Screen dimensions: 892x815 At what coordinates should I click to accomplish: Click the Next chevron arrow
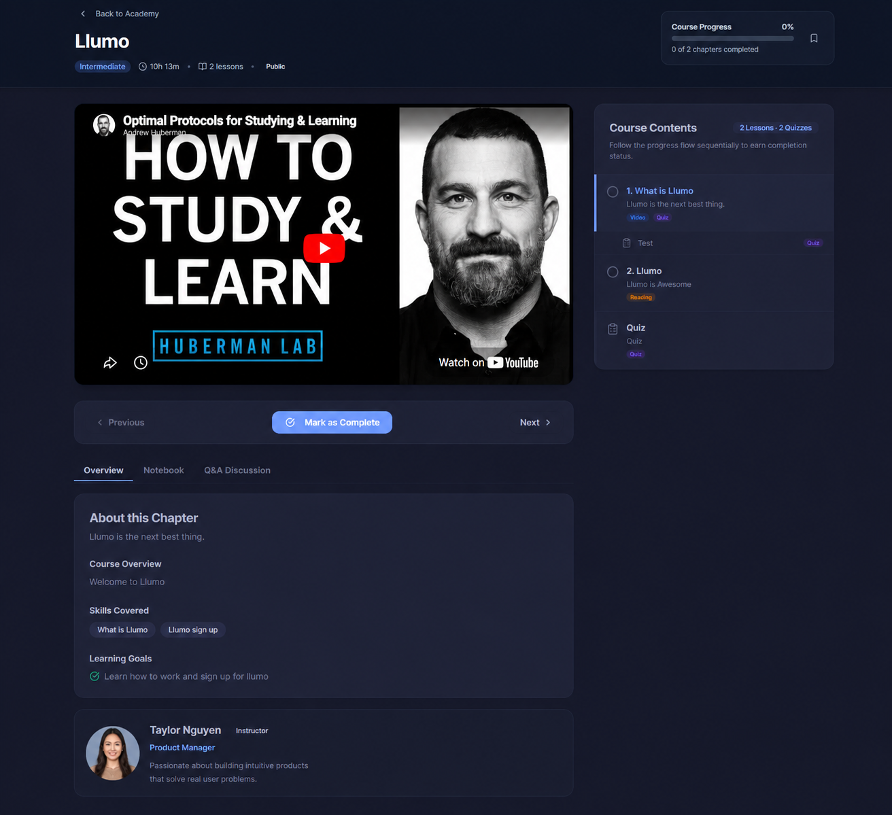tap(548, 423)
